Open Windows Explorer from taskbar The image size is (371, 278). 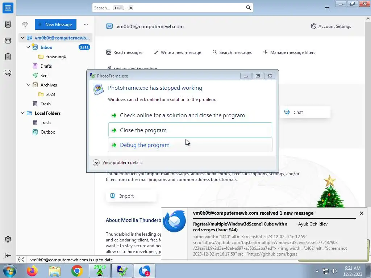coord(55,271)
